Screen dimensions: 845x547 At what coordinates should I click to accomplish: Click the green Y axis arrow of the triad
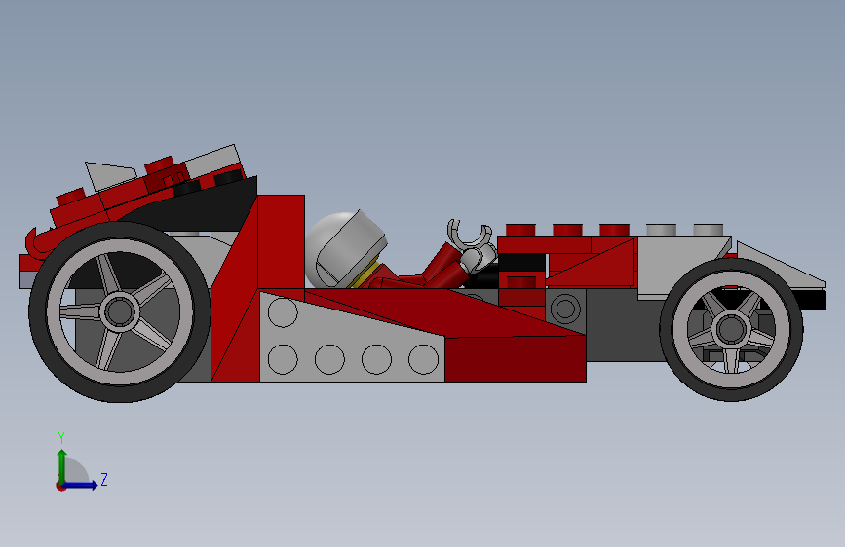click(x=62, y=465)
